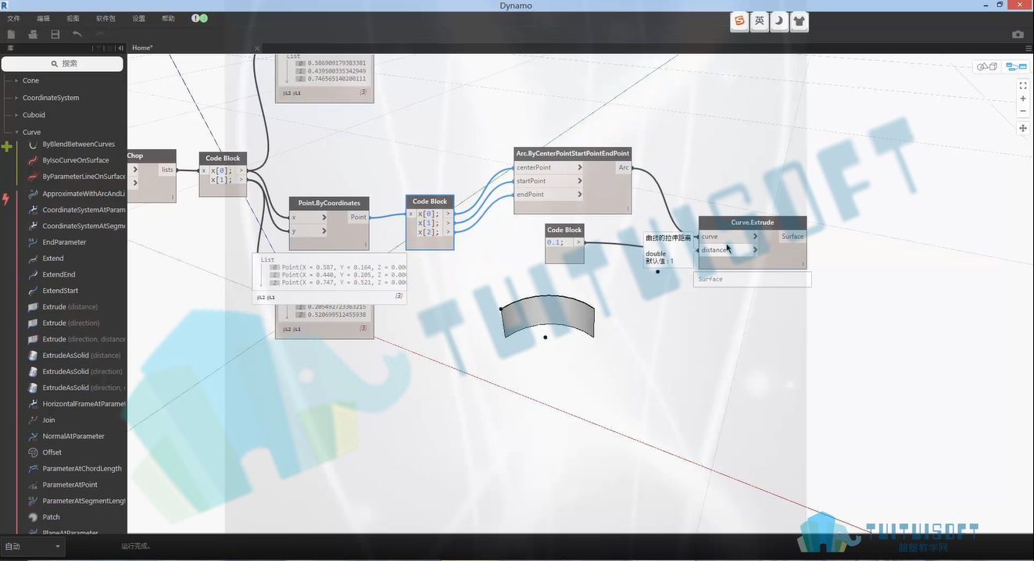Viewport: 1034px width, 561px height.
Task: Expand the CoordinateSystem category
Action: [x=16, y=98]
